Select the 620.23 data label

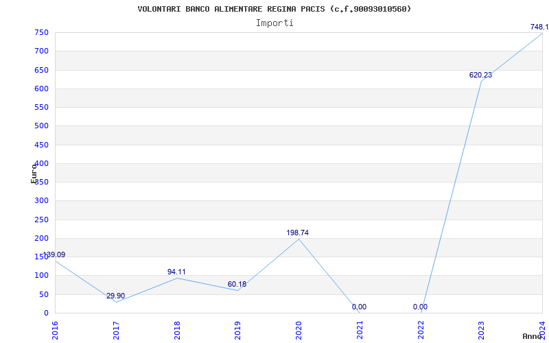[480, 75]
